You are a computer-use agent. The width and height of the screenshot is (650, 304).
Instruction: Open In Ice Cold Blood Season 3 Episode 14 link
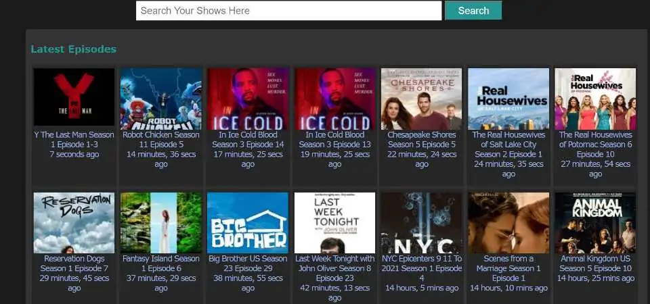tap(248, 139)
